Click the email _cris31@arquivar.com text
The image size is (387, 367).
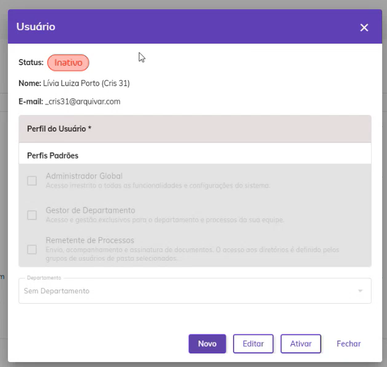(83, 101)
